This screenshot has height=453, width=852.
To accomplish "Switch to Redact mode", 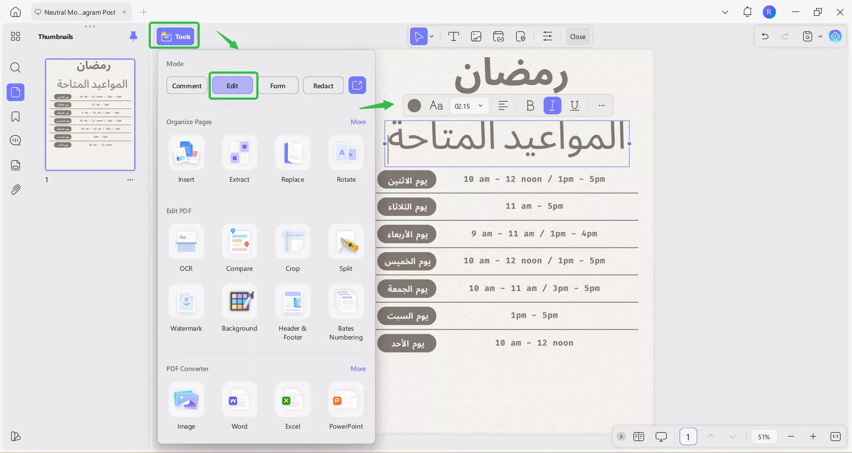I will tap(323, 85).
